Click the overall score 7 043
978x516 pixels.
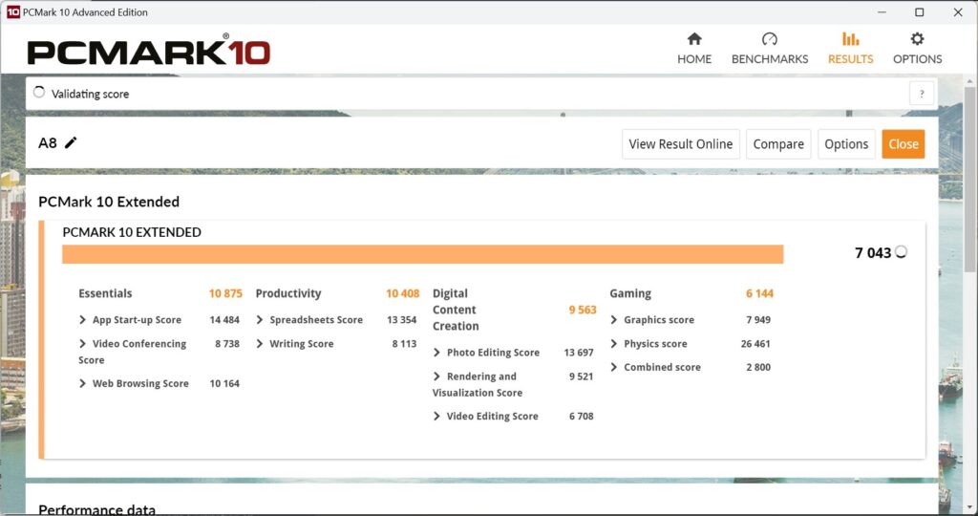873,252
